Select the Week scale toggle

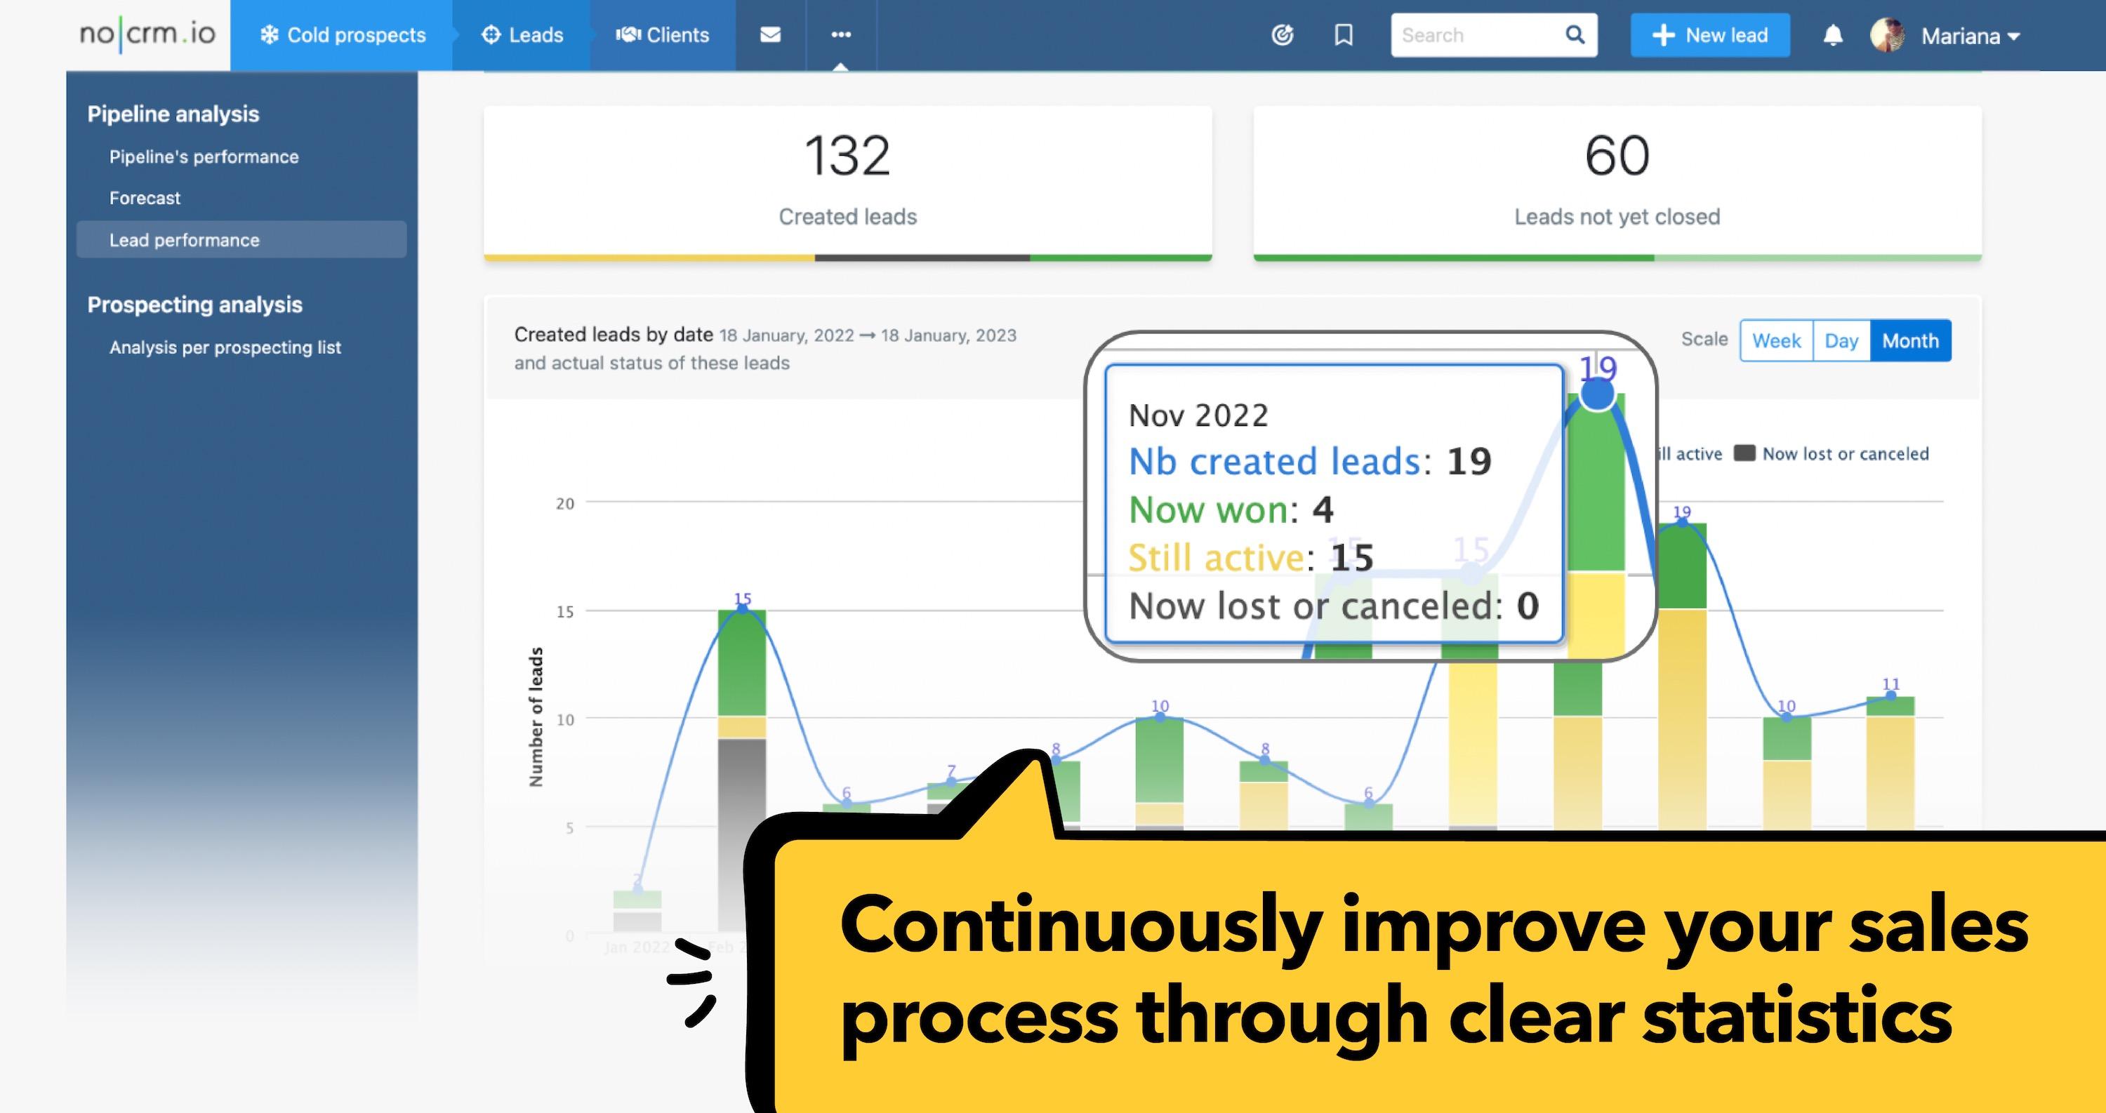coord(1777,340)
